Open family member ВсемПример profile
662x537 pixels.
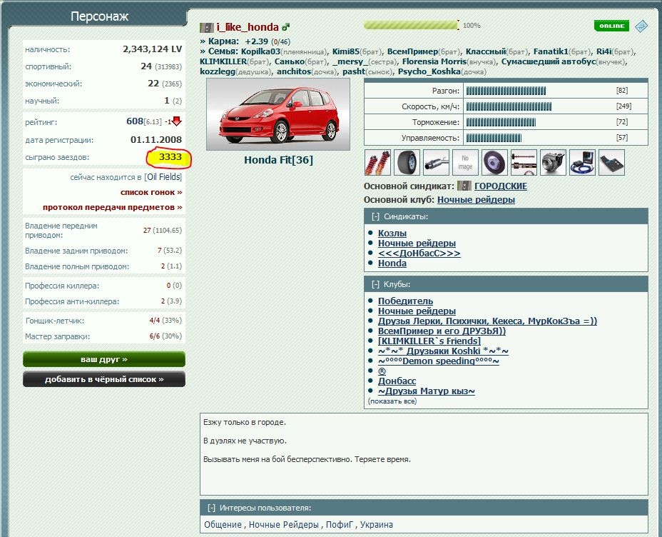click(412, 51)
